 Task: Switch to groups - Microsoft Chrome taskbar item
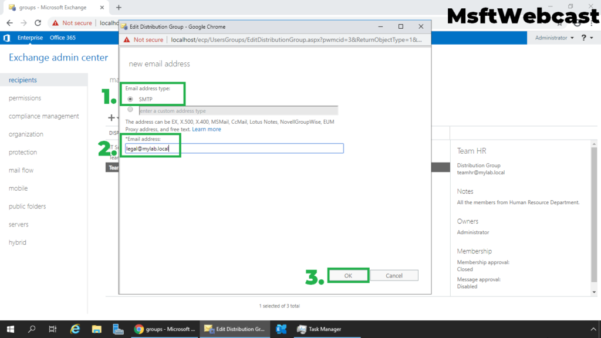coord(165,329)
